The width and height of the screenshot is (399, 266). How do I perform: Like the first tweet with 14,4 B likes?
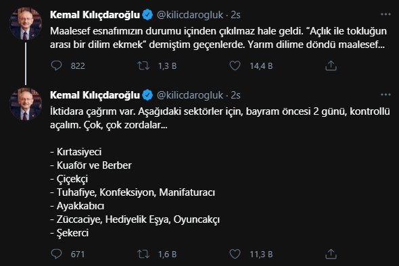point(235,65)
